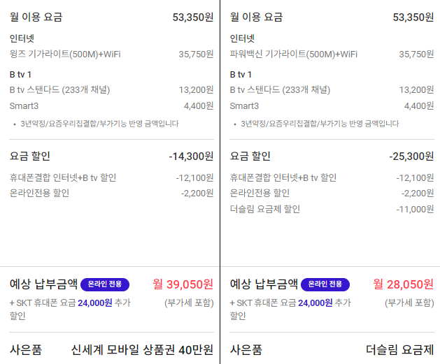The height and width of the screenshot is (364, 440).
Task: Select 파워백신 기가라이트(500M)+WiFi internet plan
Action: (294, 54)
